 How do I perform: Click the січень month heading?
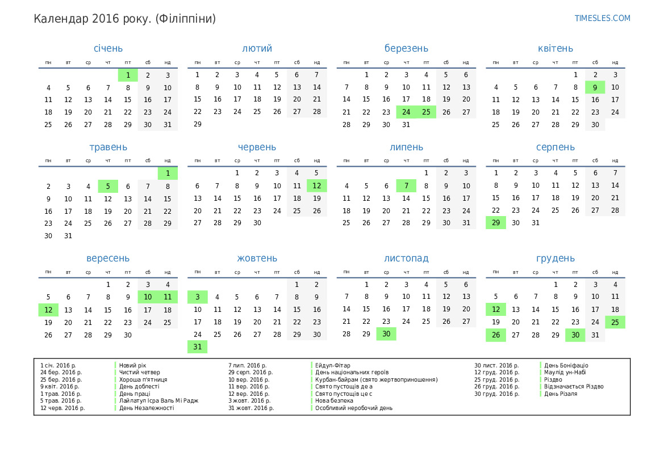[x=108, y=49]
